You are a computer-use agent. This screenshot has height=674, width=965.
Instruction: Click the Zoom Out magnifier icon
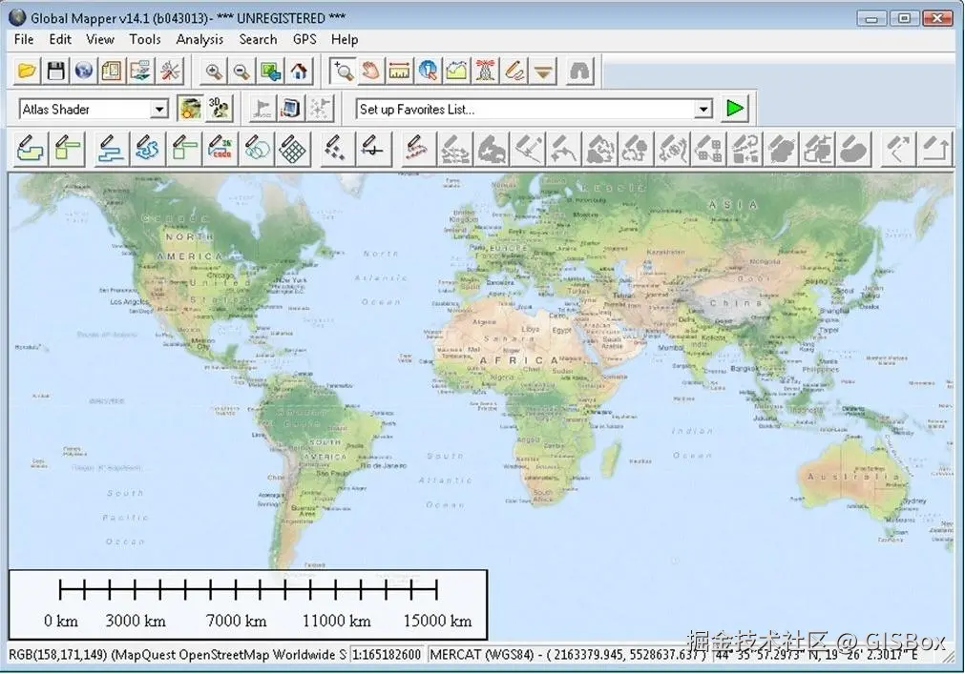[241, 71]
